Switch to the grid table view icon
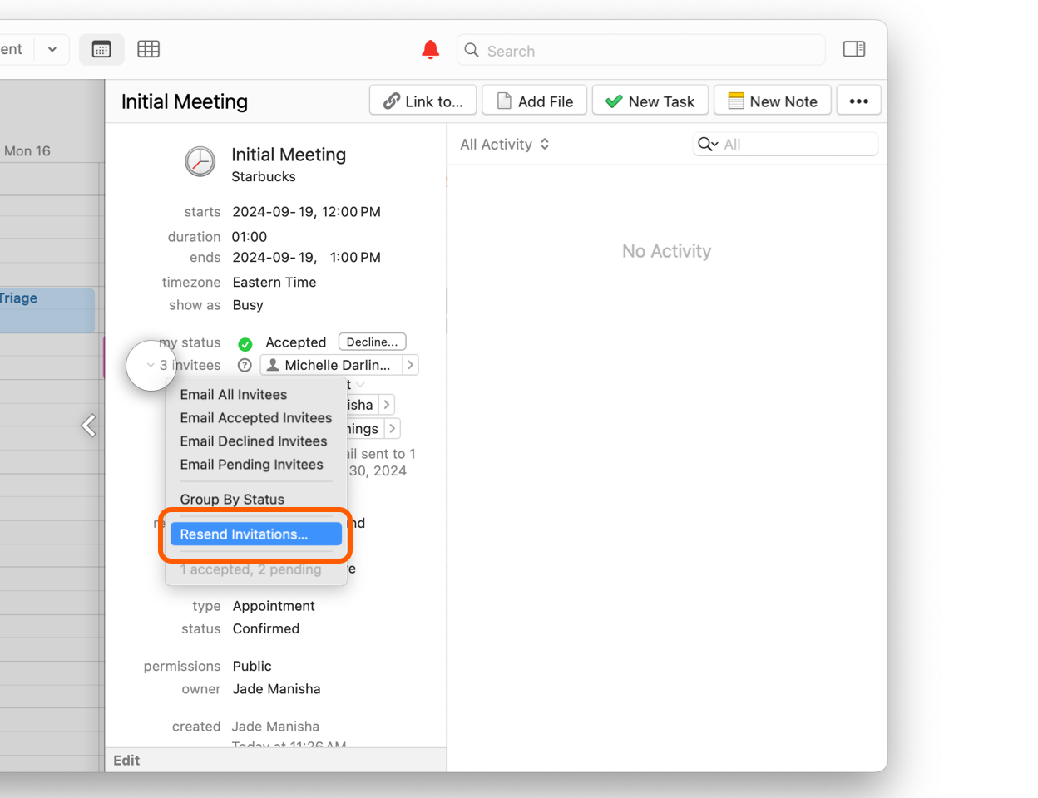1038x798 pixels. (149, 50)
